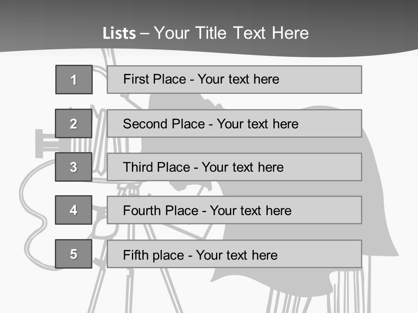Click the number 1 box
Image resolution: width=418 pixels, height=313 pixels.
pos(74,80)
